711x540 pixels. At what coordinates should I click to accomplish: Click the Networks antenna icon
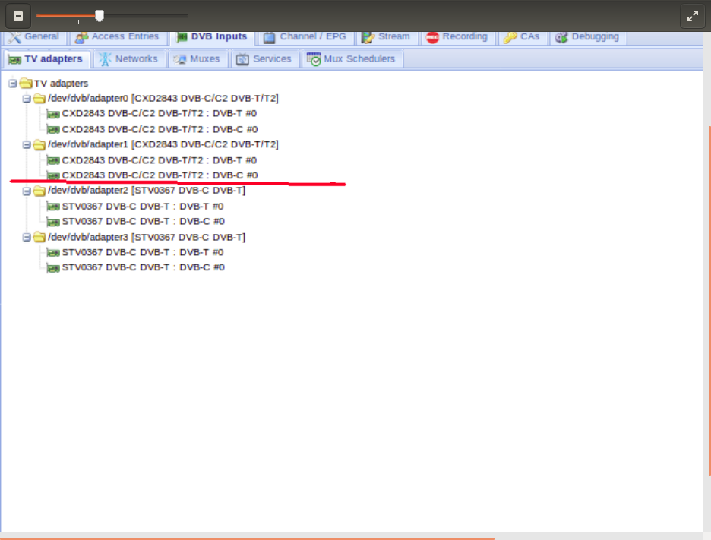click(105, 59)
